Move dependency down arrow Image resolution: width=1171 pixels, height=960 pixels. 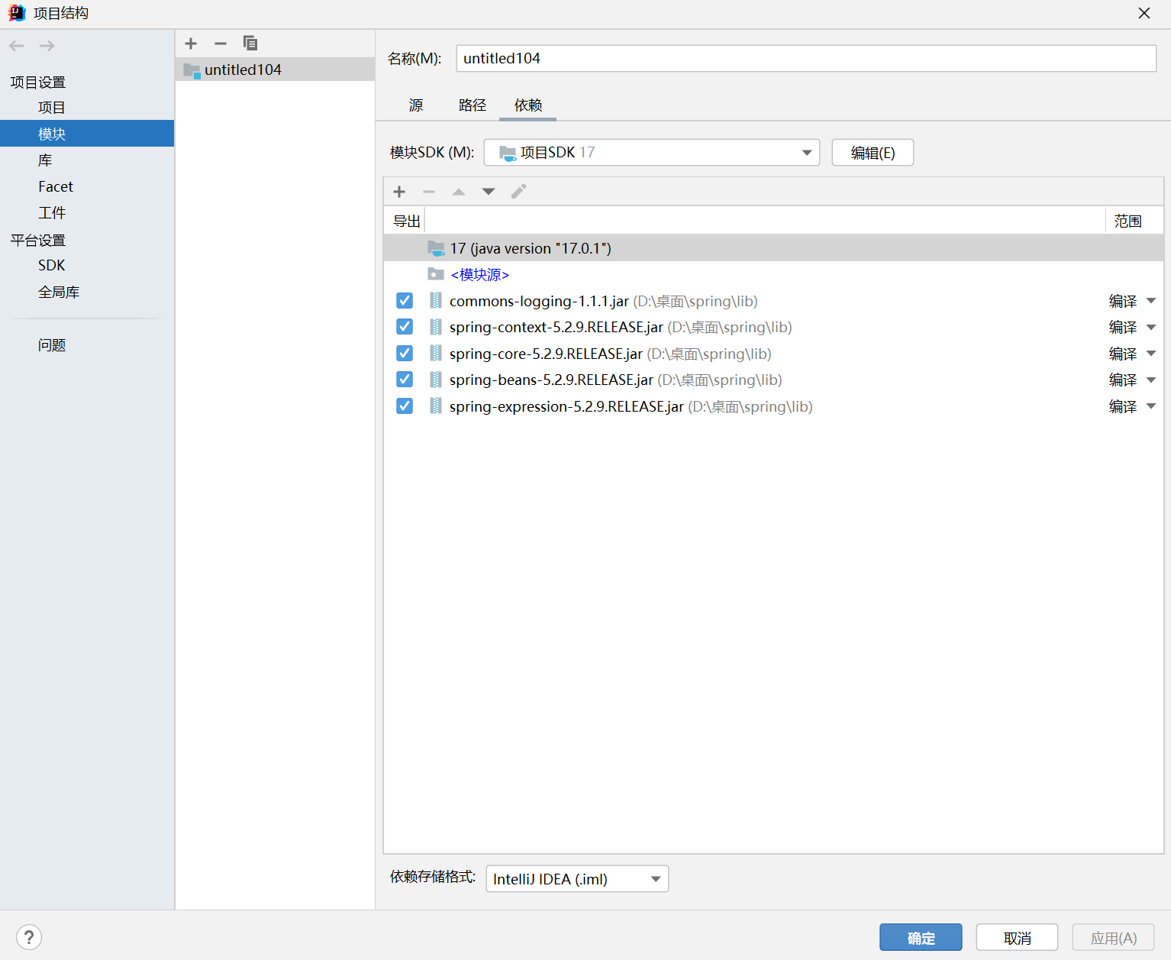point(489,192)
